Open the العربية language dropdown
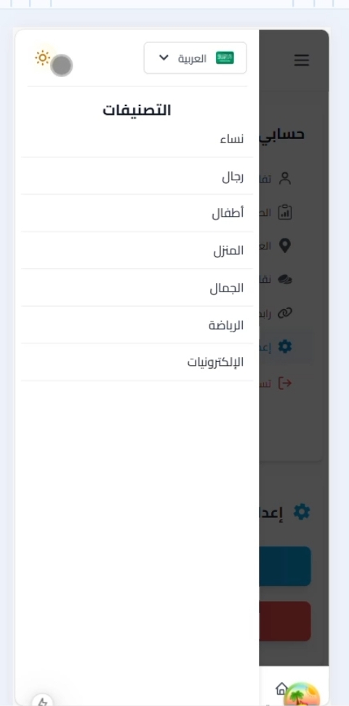Screen dimensions: 349x706 195,58
